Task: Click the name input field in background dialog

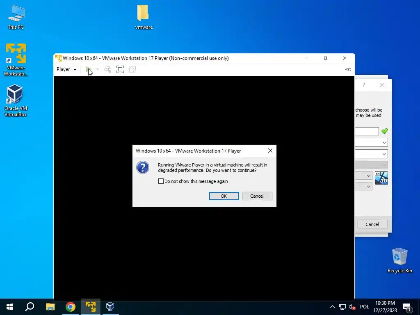Action: [x=367, y=131]
